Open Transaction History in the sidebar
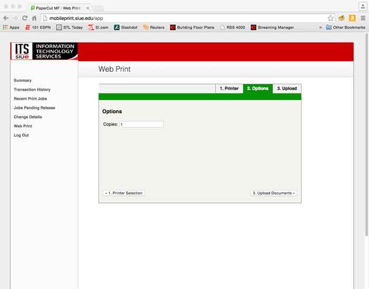 [x=32, y=90]
